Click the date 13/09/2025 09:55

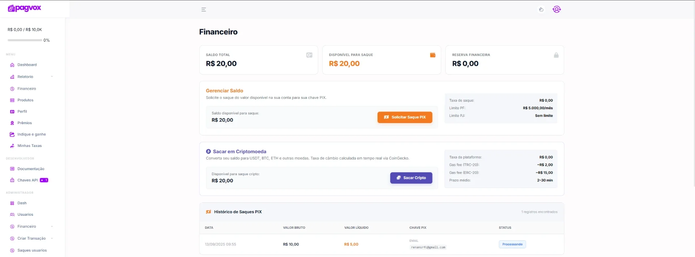(220, 245)
